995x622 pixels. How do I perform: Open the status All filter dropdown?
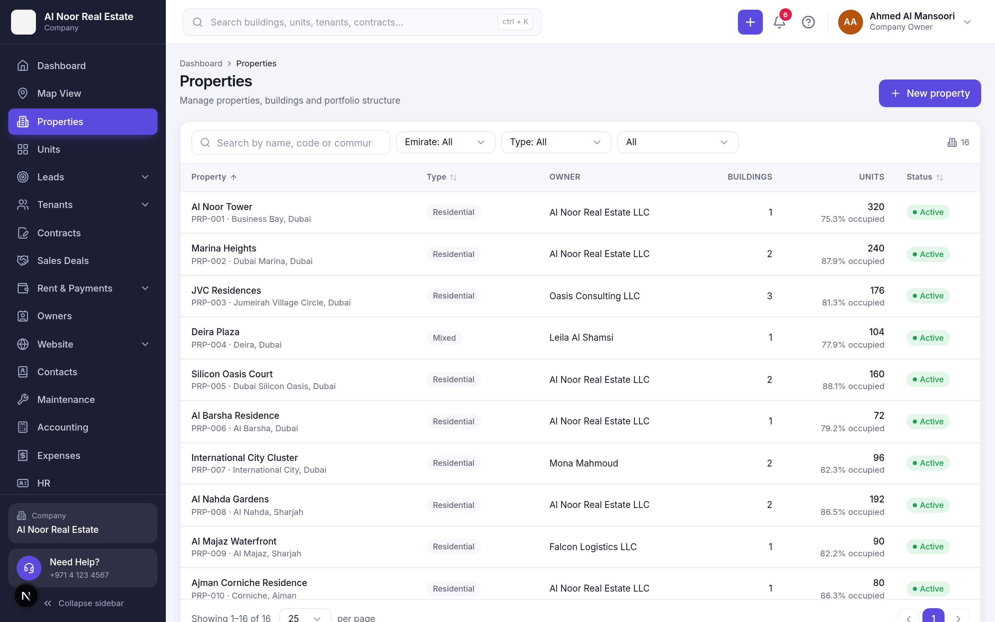click(677, 142)
